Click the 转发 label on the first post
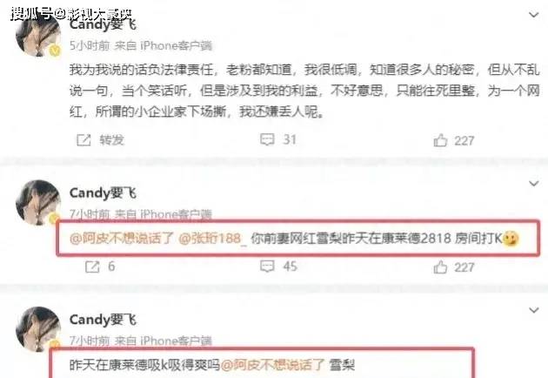This screenshot has width=548, height=378. tap(112, 140)
